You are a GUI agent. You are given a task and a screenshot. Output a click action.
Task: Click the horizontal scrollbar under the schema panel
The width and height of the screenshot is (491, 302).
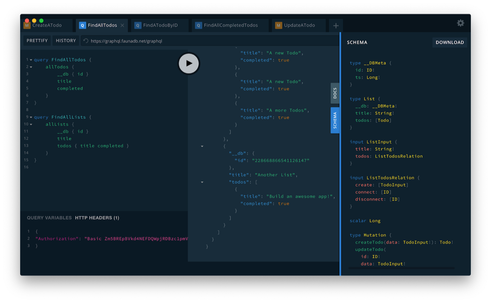pos(401,268)
